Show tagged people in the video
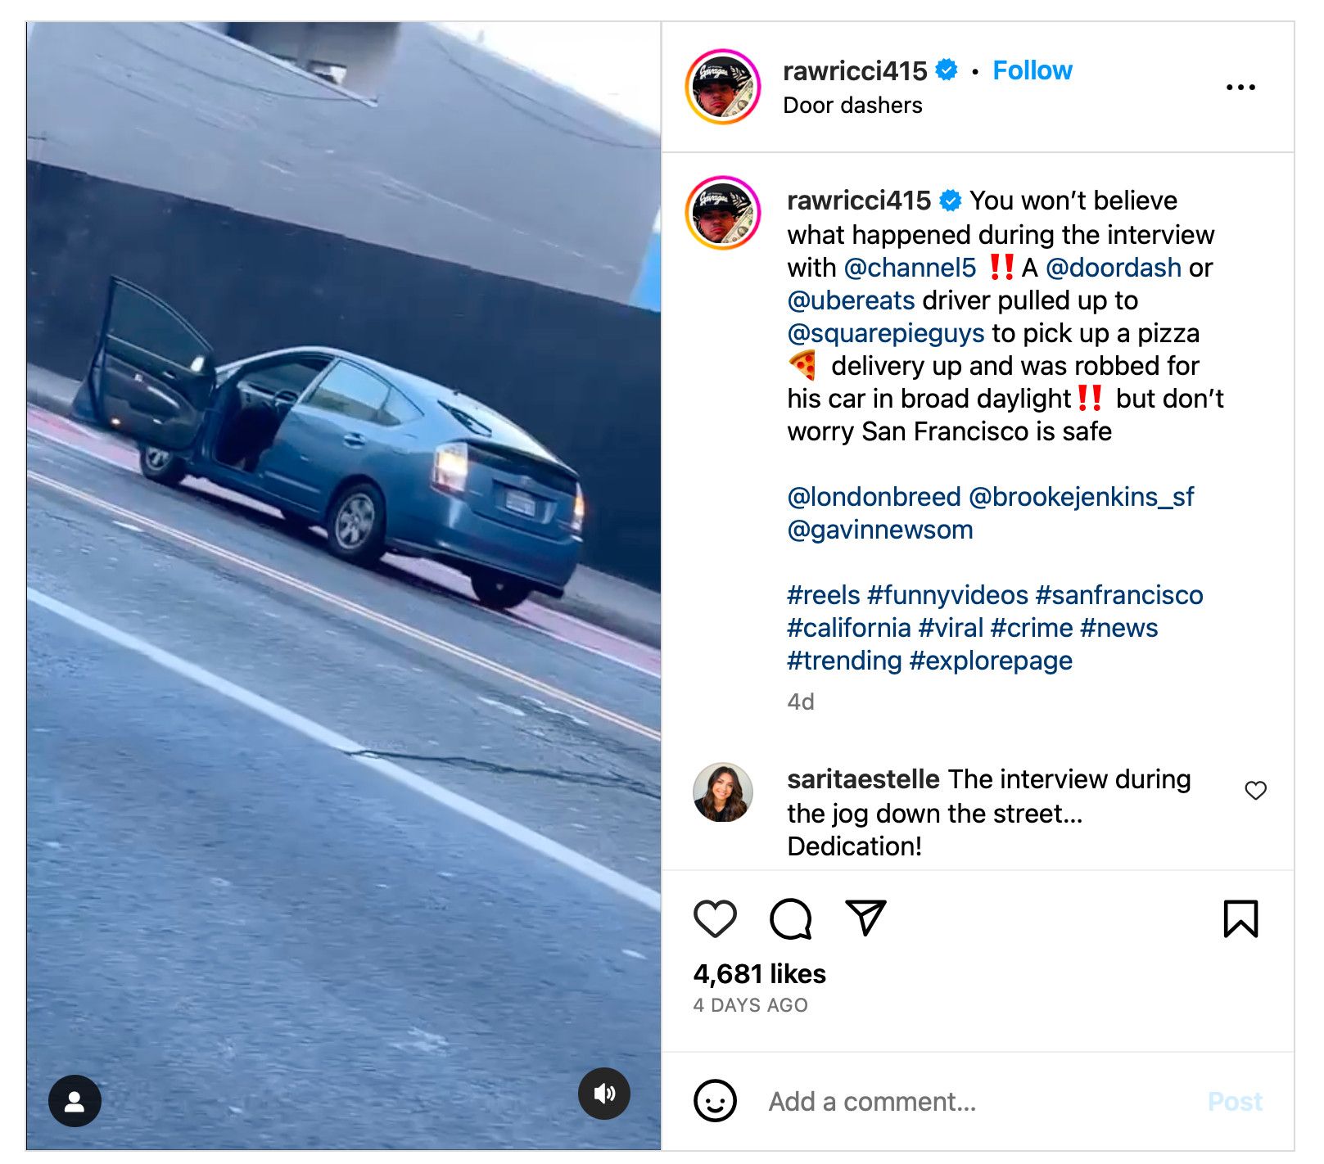 (75, 1101)
